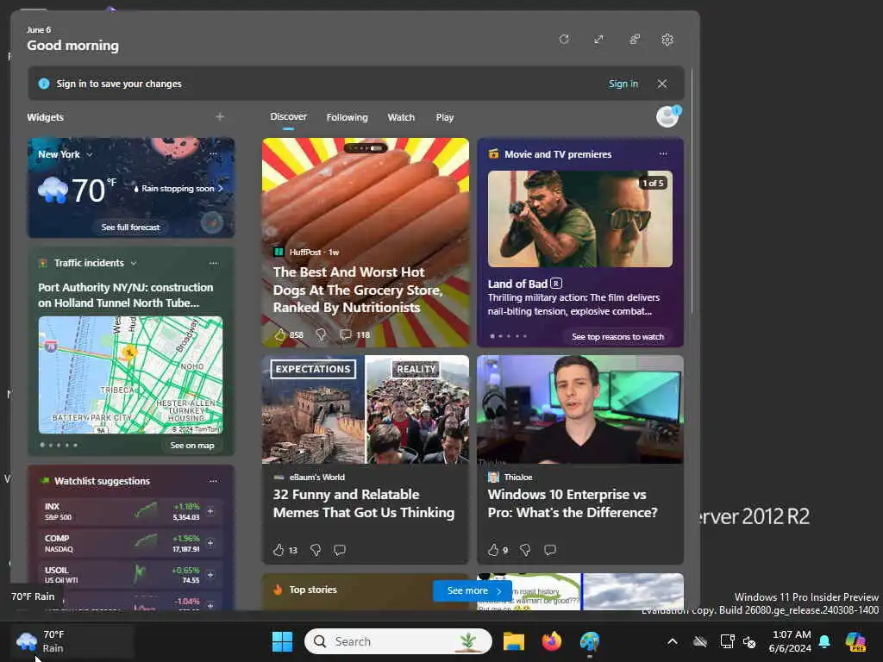Image resolution: width=883 pixels, height=662 pixels.
Task: Switch to the Discover tab
Action: pos(288,116)
